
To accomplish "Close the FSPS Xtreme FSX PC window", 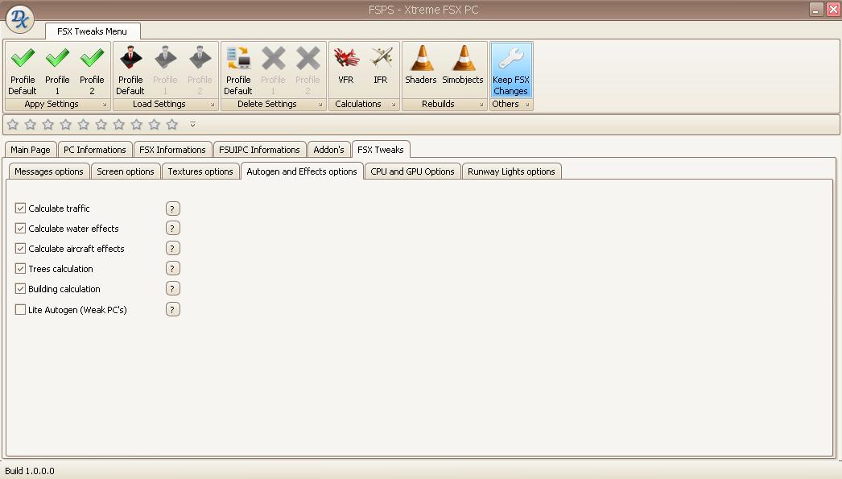I will (x=833, y=9).
